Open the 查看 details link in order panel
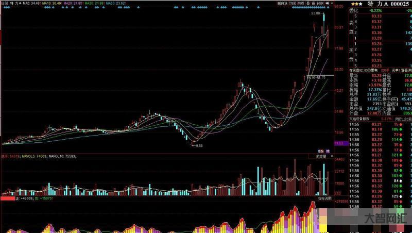 coord(407,69)
